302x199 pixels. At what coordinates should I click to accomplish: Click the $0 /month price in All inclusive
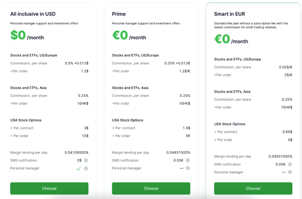click(x=27, y=36)
